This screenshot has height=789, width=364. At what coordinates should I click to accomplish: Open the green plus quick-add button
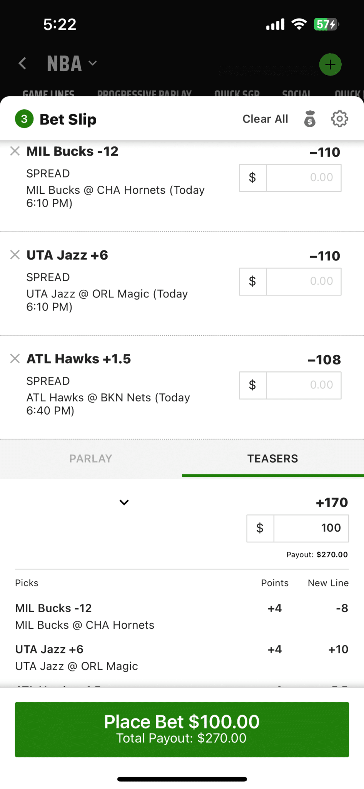pyautogui.click(x=330, y=64)
